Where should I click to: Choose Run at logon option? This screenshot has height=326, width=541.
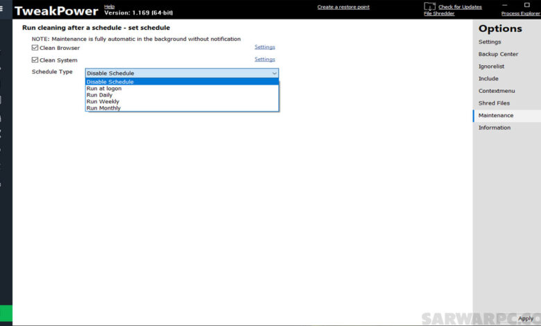point(182,88)
